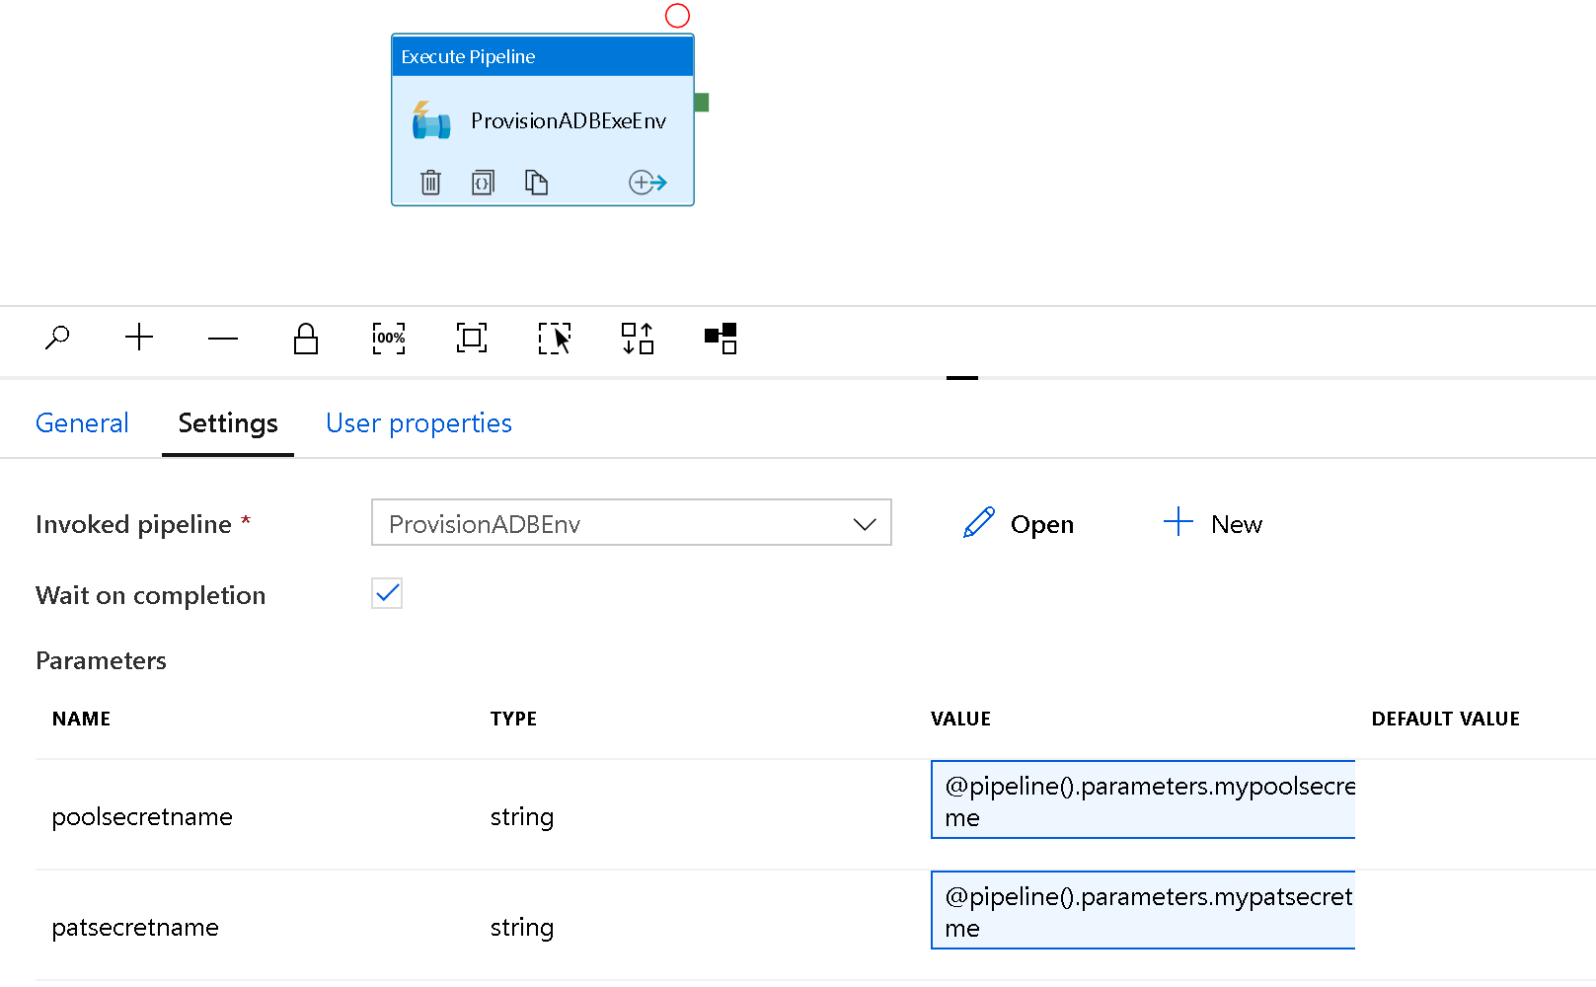The width and height of the screenshot is (1596, 987).
Task: Zoom out on the pipeline canvas
Action: click(x=223, y=338)
